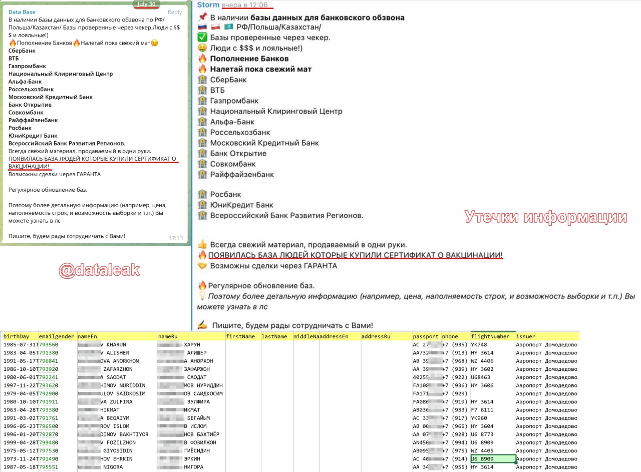Click the highlighted U6 8909 cell in 1973-11-24 row
This screenshot has height=472, width=641.
click(493, 458)
